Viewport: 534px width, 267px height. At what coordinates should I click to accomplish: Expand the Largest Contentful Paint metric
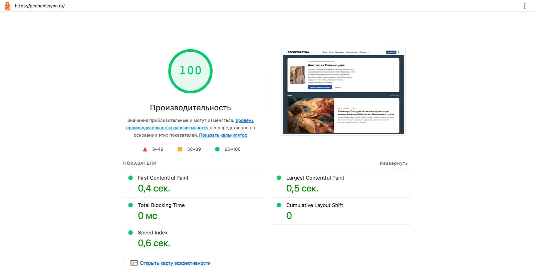click(x=341, y=184)
